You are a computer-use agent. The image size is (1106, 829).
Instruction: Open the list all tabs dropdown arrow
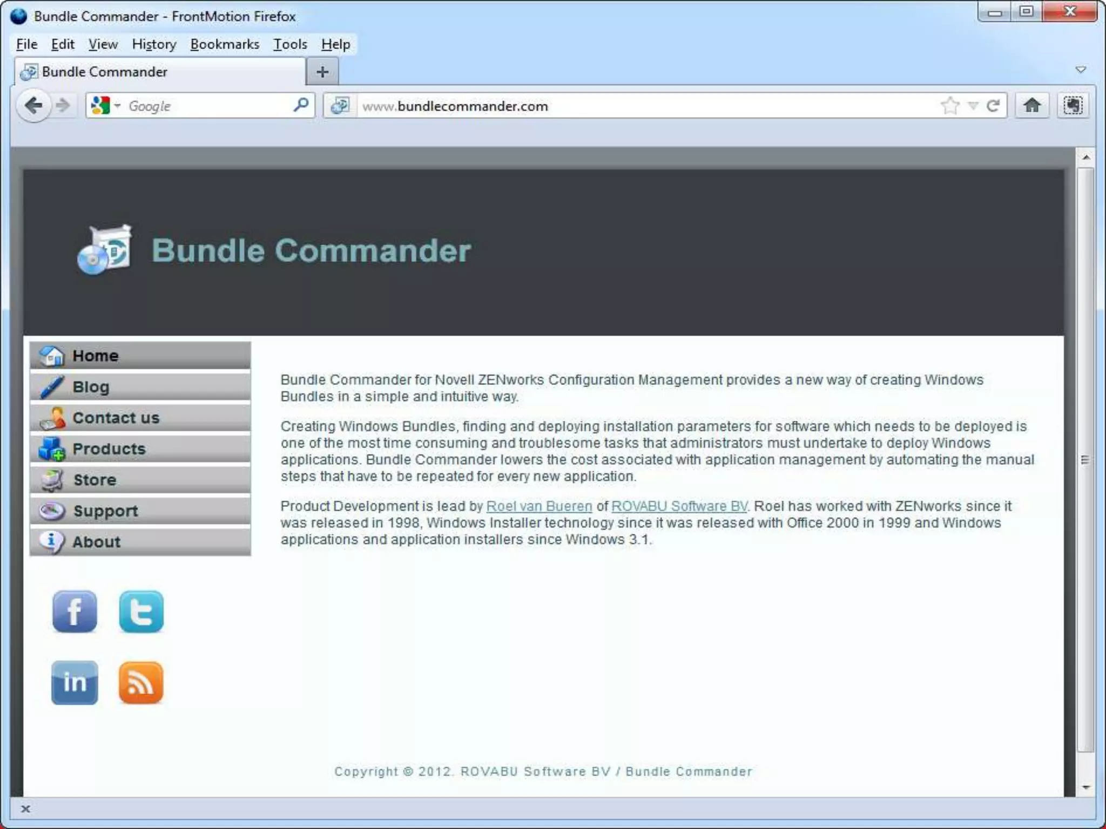[1081, 70]
